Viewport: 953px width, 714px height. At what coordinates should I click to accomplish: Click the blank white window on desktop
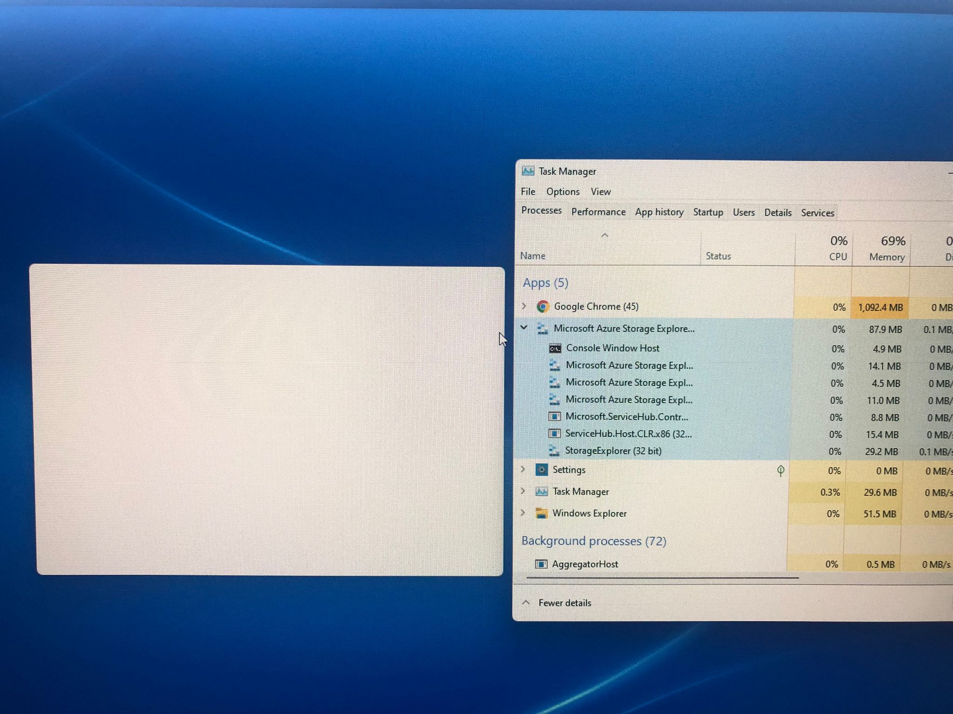click(267, 420)
